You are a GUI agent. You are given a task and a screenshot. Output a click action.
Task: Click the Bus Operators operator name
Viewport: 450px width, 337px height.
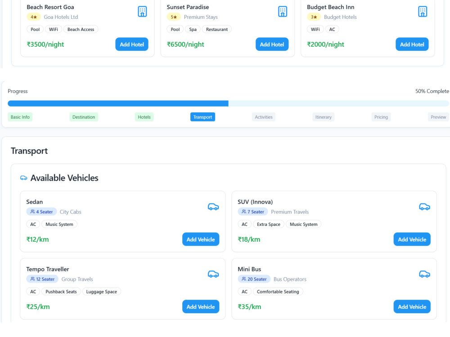(x=290, y=279)
